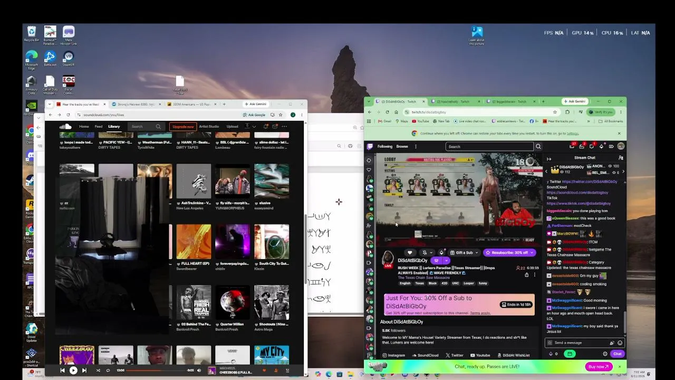This screenshot has height=380, width=675.
Task: Dismiss the Passes are LIVE banner
Action: coord(620,366)
